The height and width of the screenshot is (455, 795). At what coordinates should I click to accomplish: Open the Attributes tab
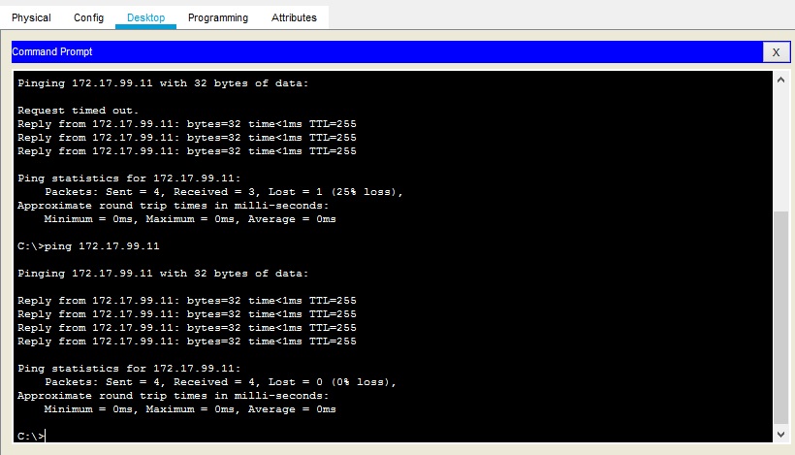tap(294, 17)
